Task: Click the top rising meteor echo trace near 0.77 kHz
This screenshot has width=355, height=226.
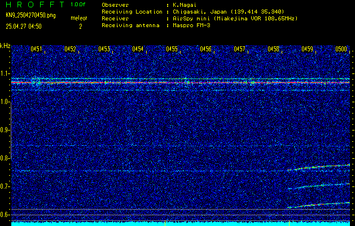Action: click(x=319, y=167)
